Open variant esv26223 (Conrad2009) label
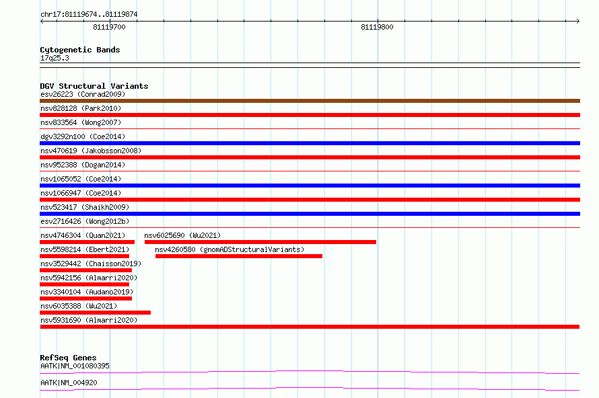The width and height of the screenshot is (599, 398). pyautogui.click(x=83, y=94)
